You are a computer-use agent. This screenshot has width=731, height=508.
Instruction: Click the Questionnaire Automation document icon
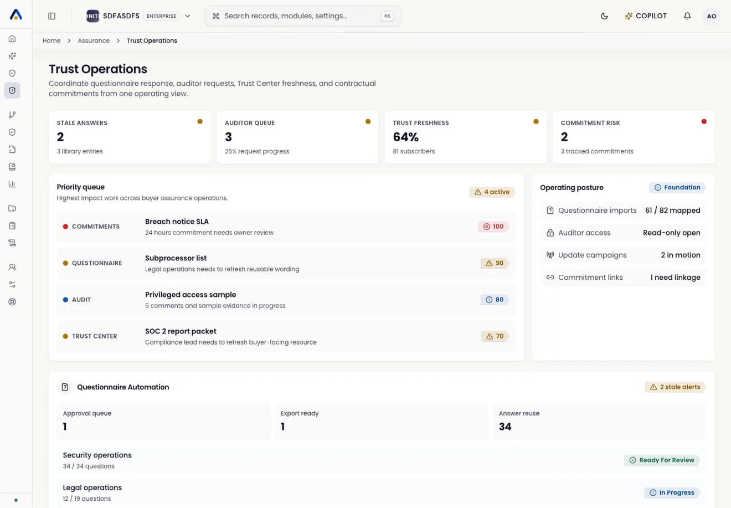[x=65, y=387]
